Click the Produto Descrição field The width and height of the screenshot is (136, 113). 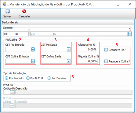(x=74, y=92)
